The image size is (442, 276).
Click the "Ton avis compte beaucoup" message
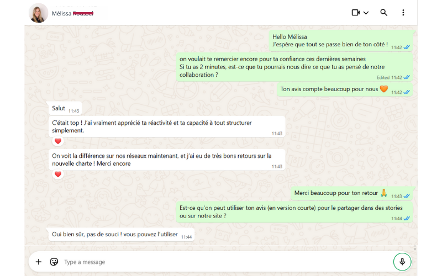tap(345, 89)
